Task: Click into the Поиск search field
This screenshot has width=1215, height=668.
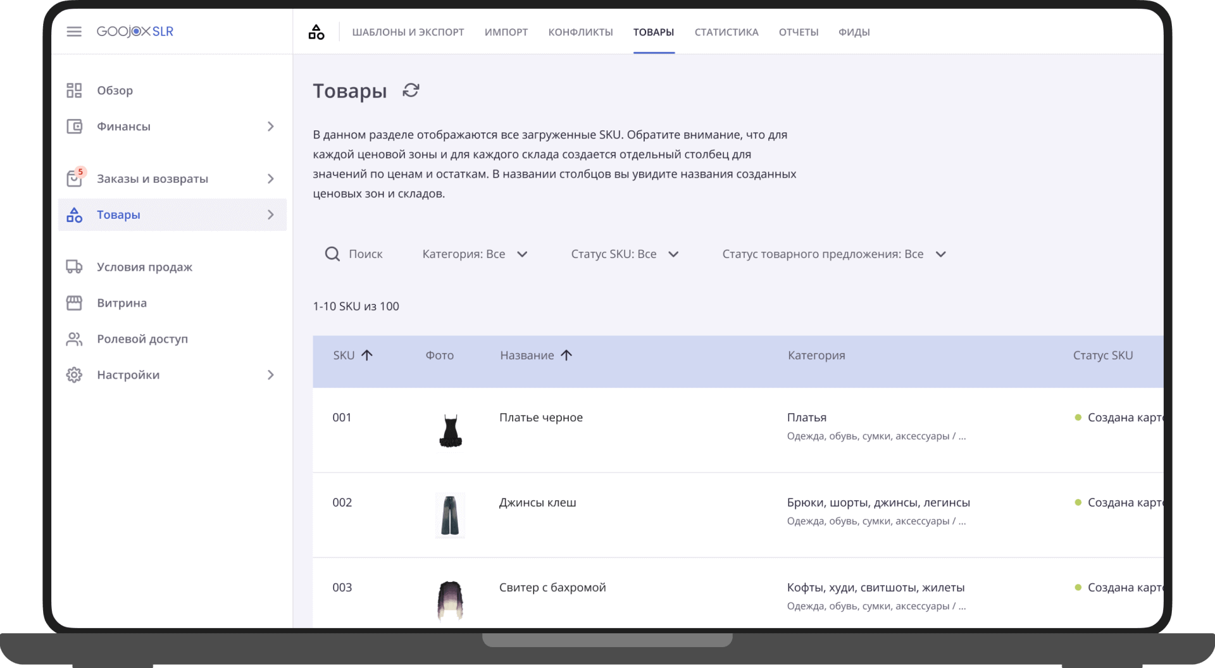Action: (366, 254)
